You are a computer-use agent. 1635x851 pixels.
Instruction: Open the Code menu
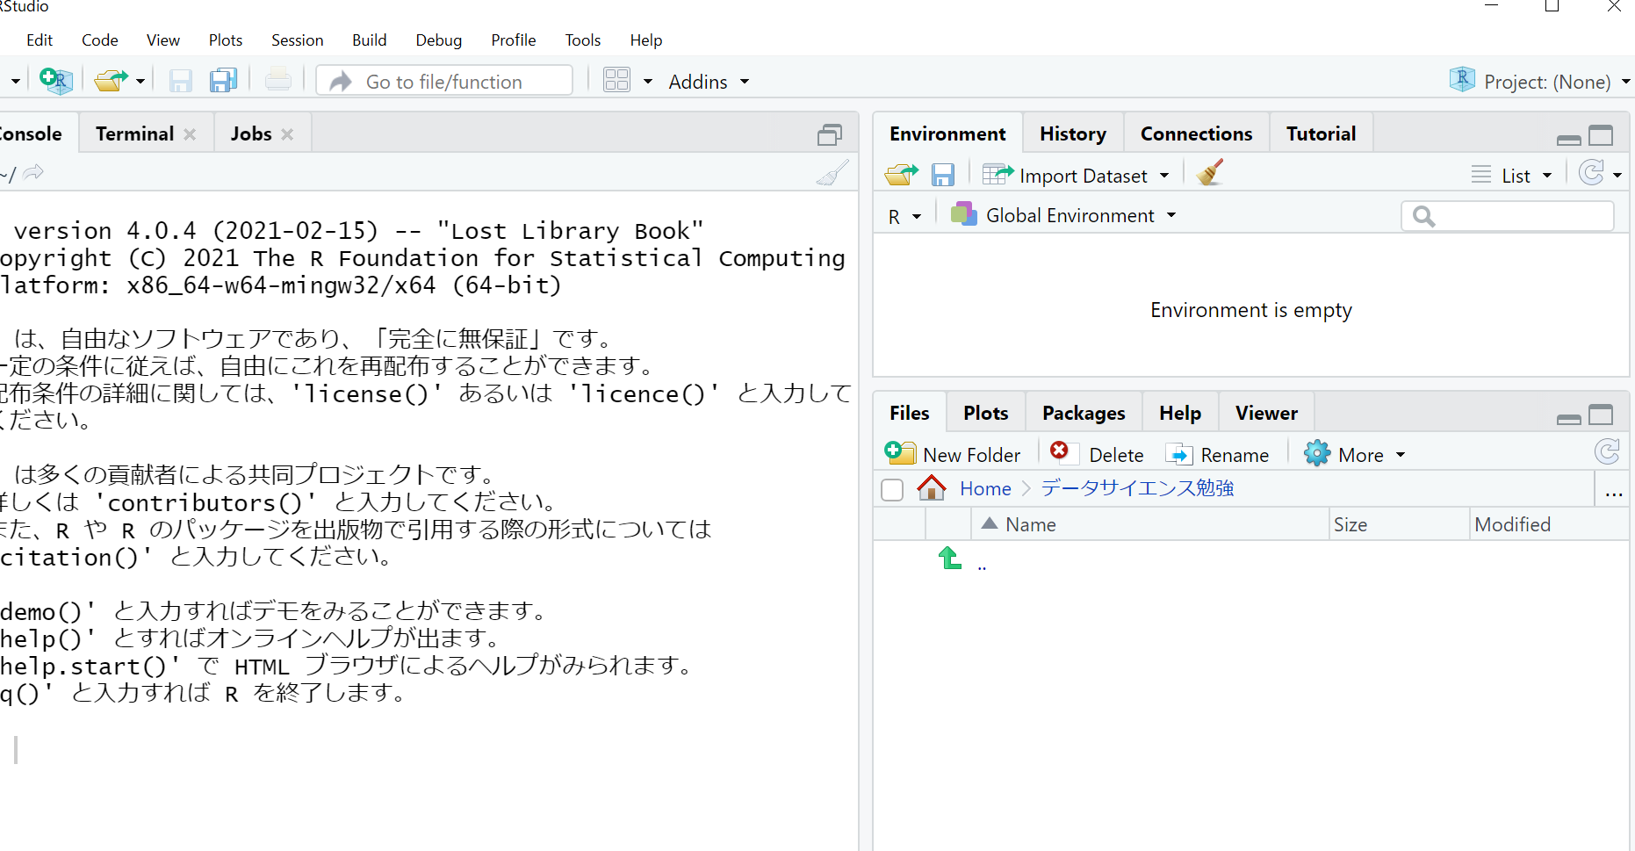coord(100,40)
